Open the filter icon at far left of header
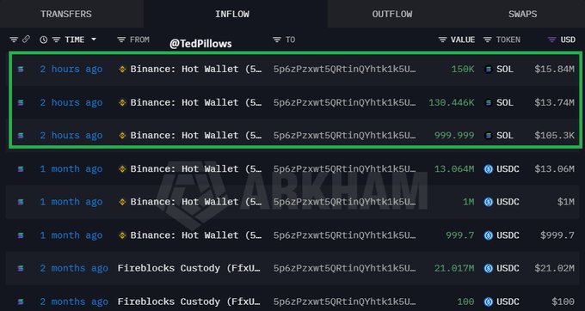Screen dimensions: 585x311 click(14, 40)
